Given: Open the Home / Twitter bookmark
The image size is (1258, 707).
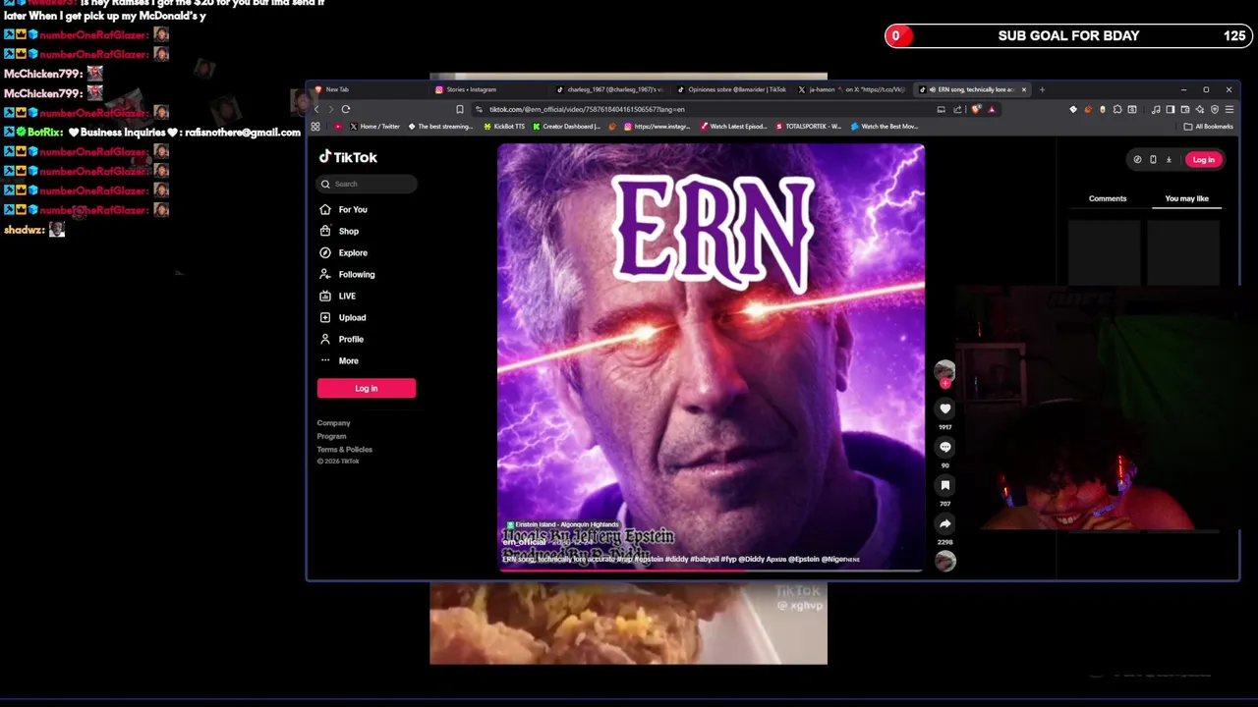Looking at the screenshot, I should [374, 127].
